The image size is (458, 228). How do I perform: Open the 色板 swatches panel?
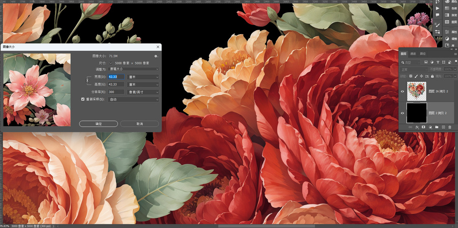[x=451, y=8]
